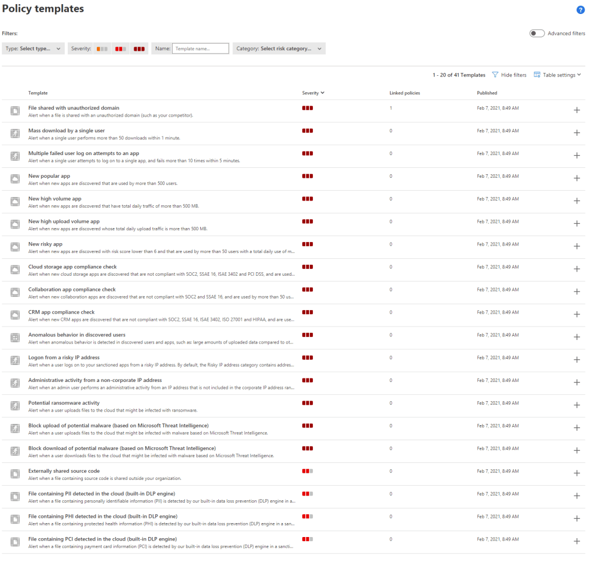Expand the Category risk category dropdown
This screenshot has height=565, width=597.
[x=279, y=49]
